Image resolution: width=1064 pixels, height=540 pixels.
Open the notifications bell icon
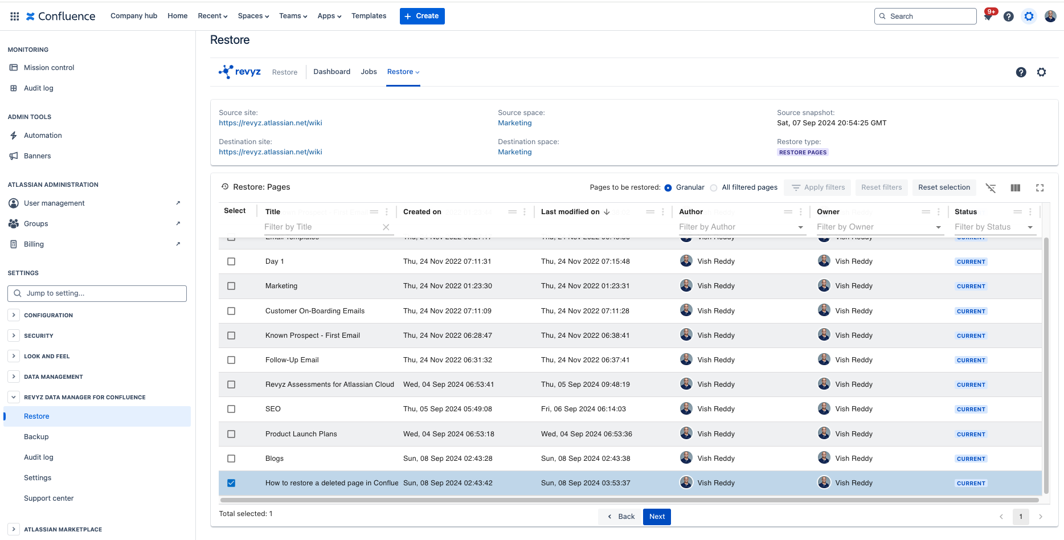(988, 16)
